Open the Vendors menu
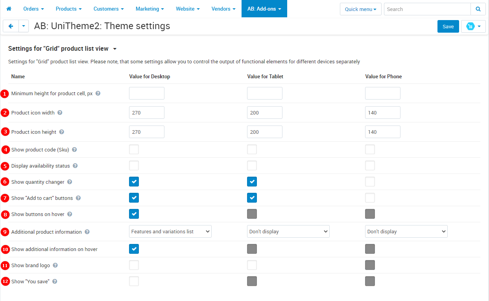Screen dimensions: 489x301 click(223, 9)
